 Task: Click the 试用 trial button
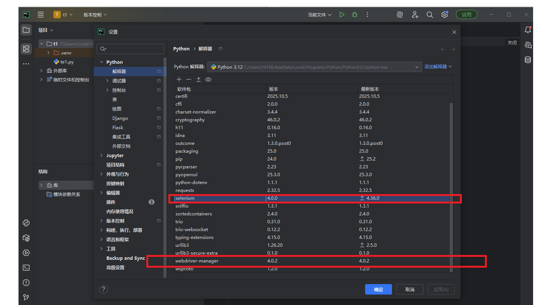point(467,15)
